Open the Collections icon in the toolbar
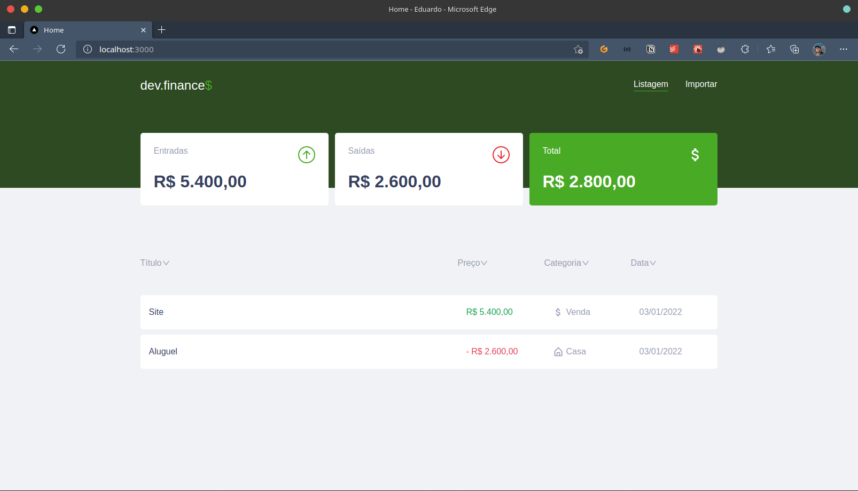 click(x=794, y=49)
